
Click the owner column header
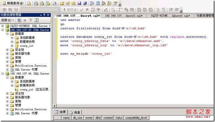coord(89,118)
